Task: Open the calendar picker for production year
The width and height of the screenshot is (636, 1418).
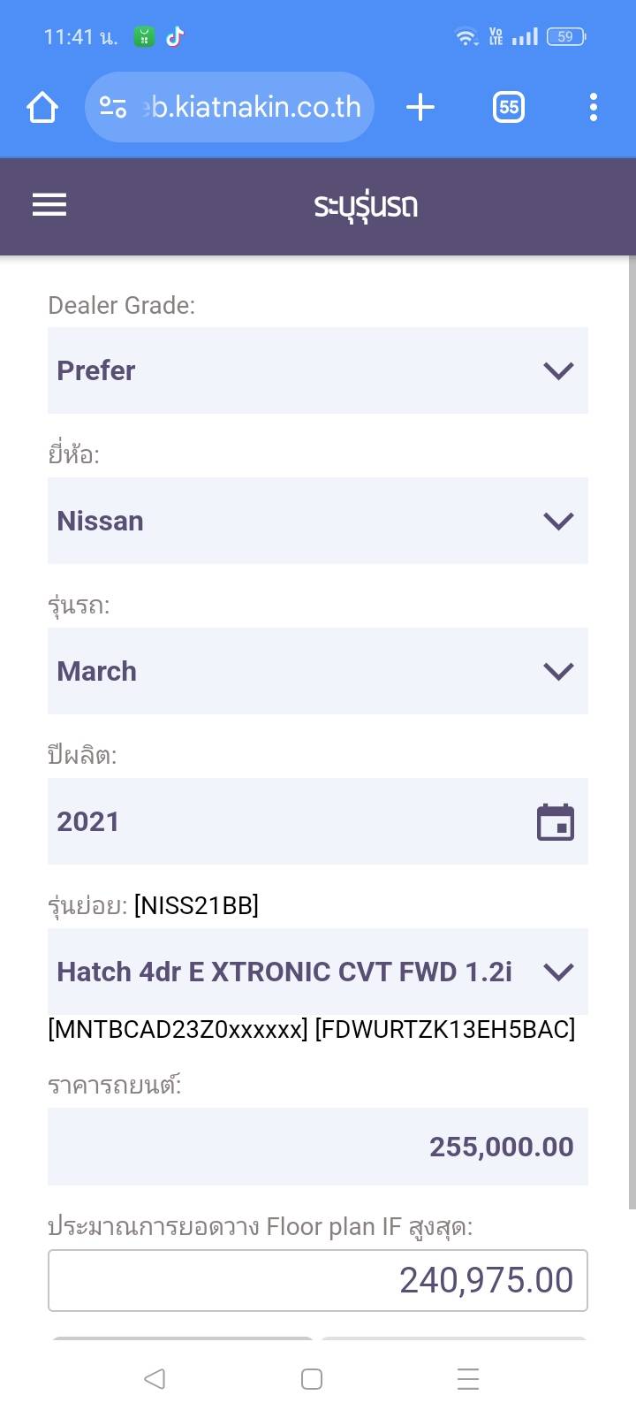Action: [556, 822]
